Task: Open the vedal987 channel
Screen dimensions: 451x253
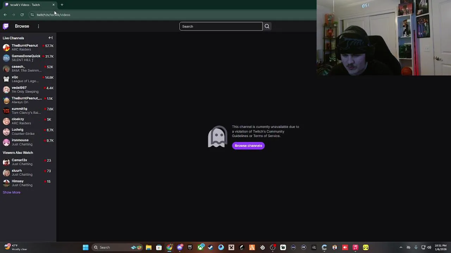Action: tap(28, 90)
